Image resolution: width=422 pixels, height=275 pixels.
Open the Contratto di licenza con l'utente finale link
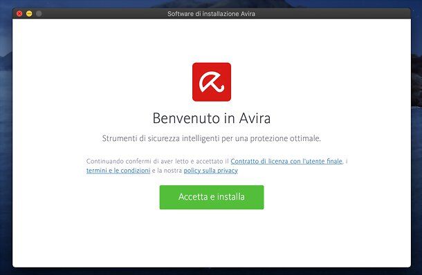pos(286,161)
